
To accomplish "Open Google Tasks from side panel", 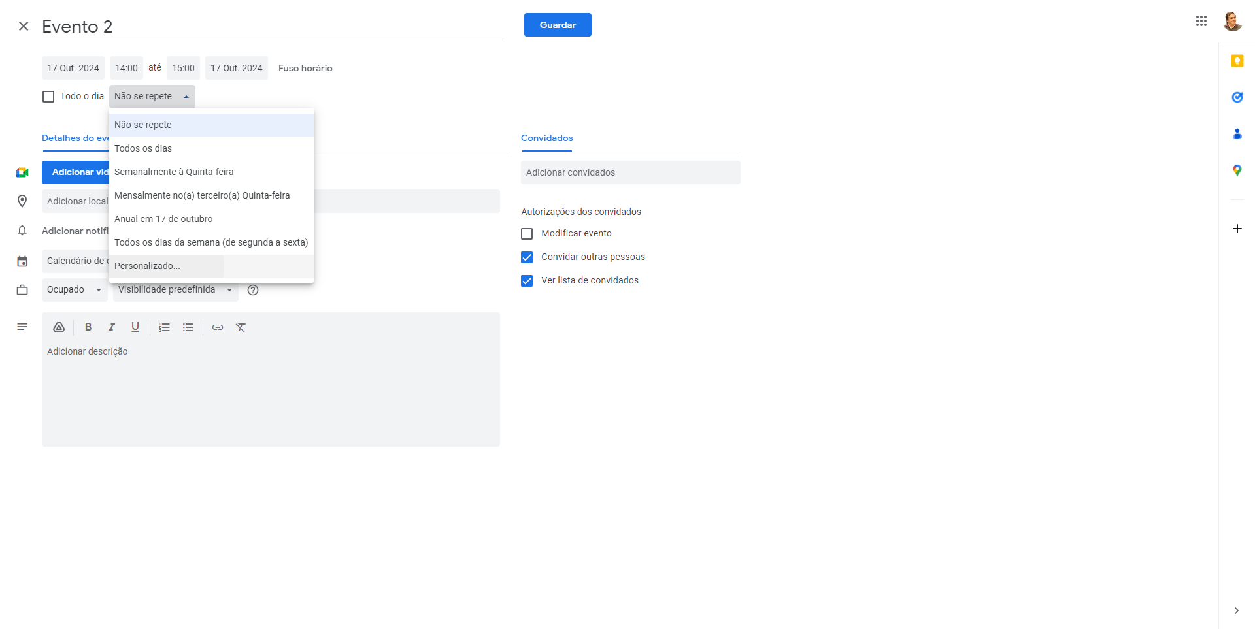I will tap(1237, 97).
